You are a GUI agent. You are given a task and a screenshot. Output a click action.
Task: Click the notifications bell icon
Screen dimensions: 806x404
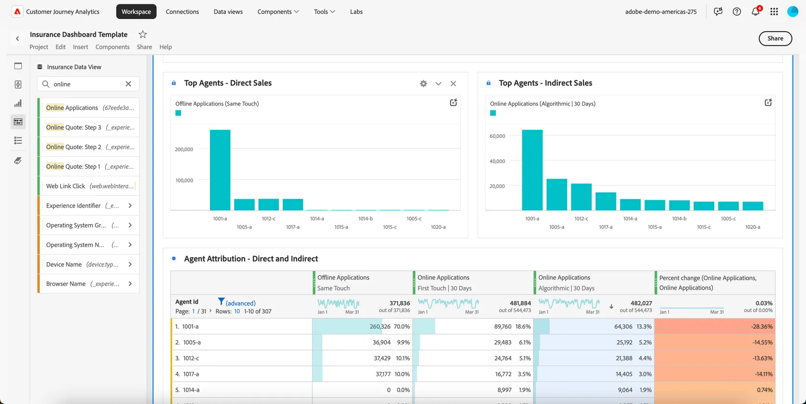point(756,12)
